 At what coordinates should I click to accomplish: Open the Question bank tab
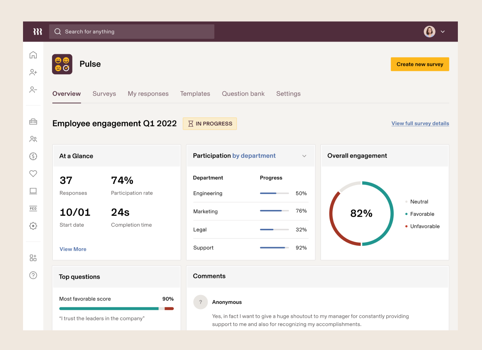pos(243,94)
